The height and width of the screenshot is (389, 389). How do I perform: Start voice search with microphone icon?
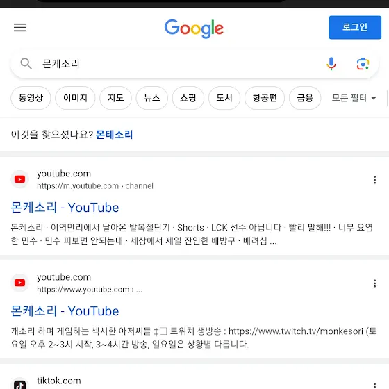click(331, 64)
